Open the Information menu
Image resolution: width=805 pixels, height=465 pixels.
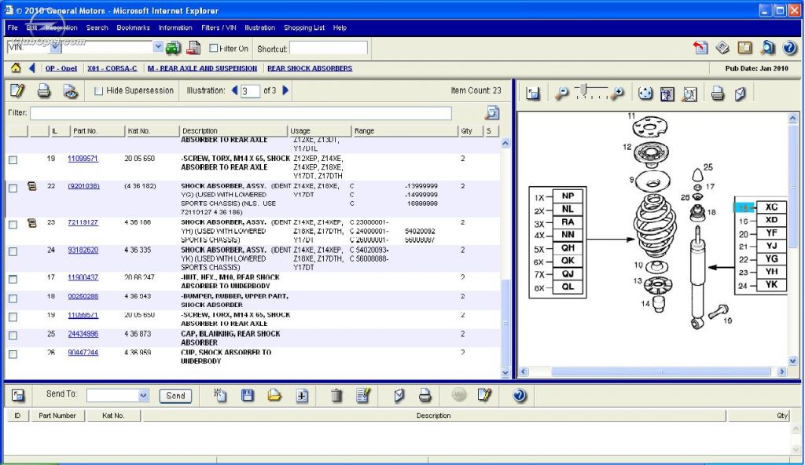pos(175,27)
